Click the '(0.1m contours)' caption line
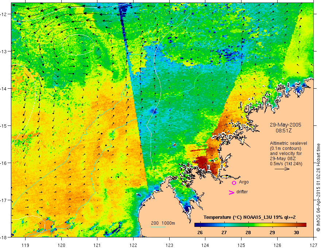Viewport: 321px width, 248px height. pyautogui.click(x=286, y=148)
